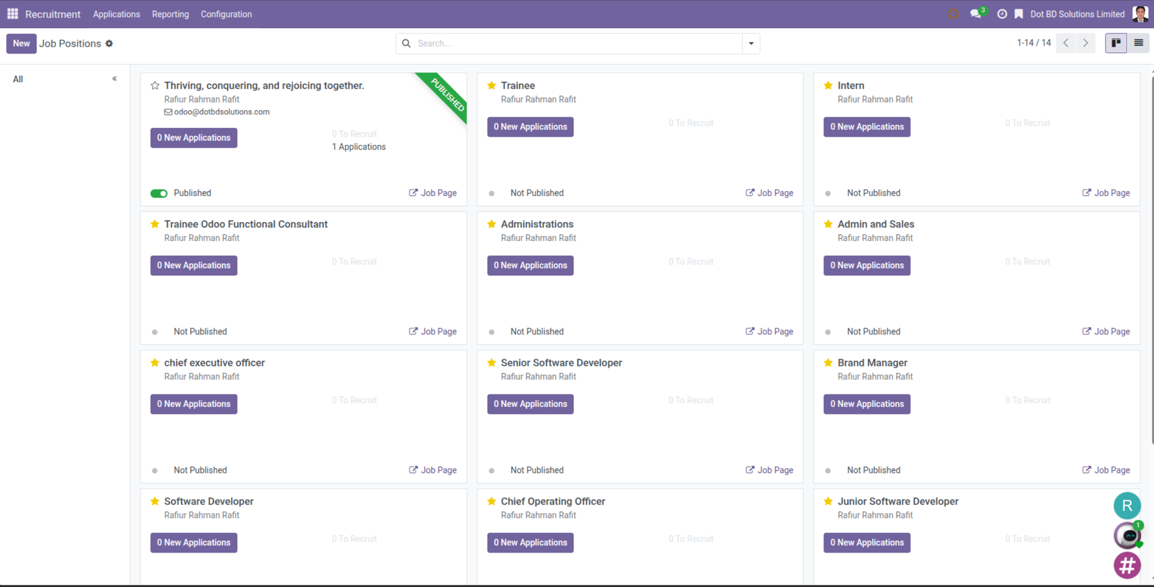This screenshot has height=587, width=1154.
Task: Open Job Page link for Intern
Action: (1106, 193)
